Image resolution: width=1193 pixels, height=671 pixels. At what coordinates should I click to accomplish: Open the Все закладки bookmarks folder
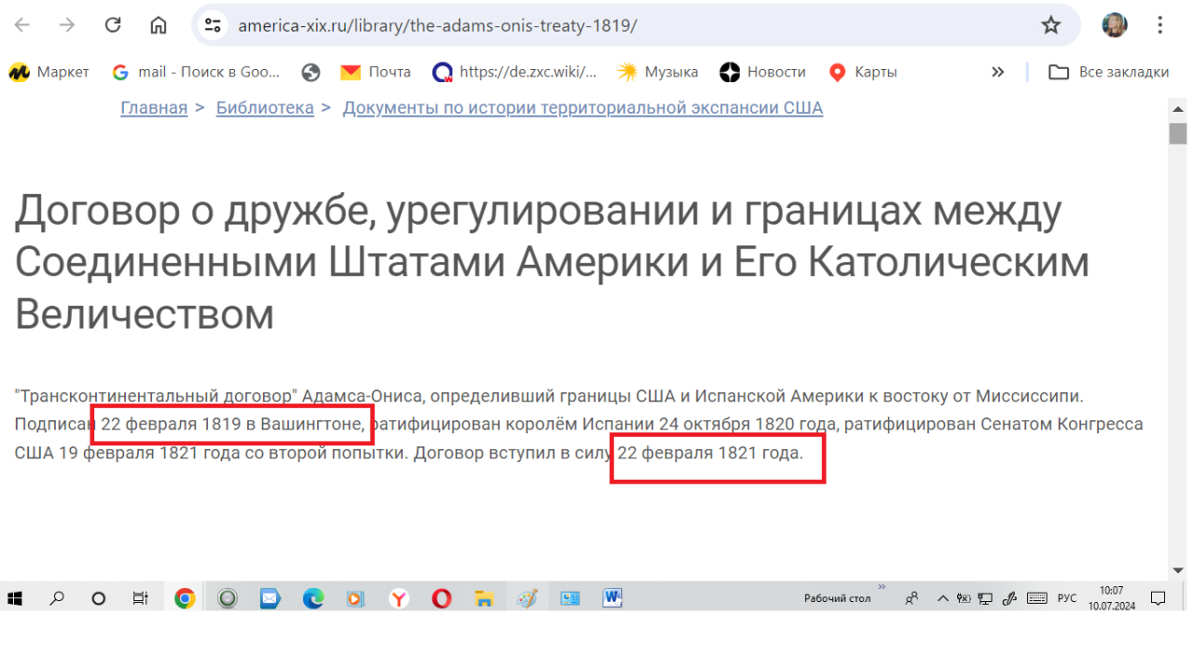(x=1109, y=72)
